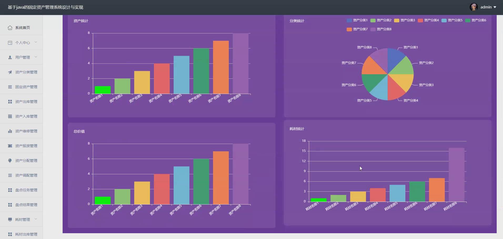
Task: Click the purple 资产名称8 bar in 资产统计
Action: [240, 63]
